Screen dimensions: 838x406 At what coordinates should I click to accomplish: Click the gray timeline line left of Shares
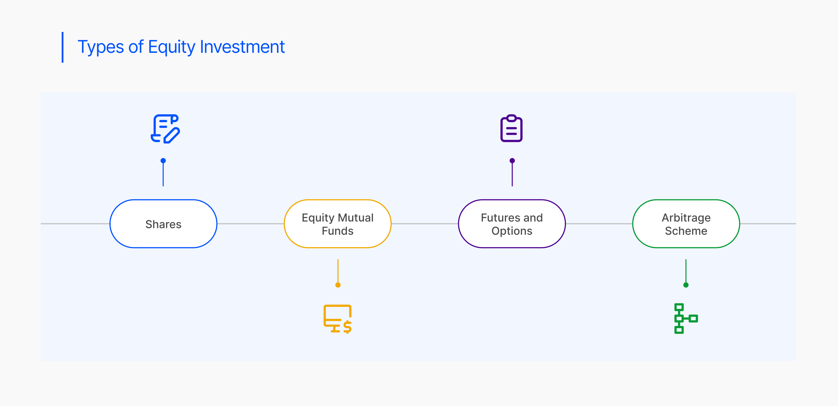pyautogui.click(x=75, y=224)
